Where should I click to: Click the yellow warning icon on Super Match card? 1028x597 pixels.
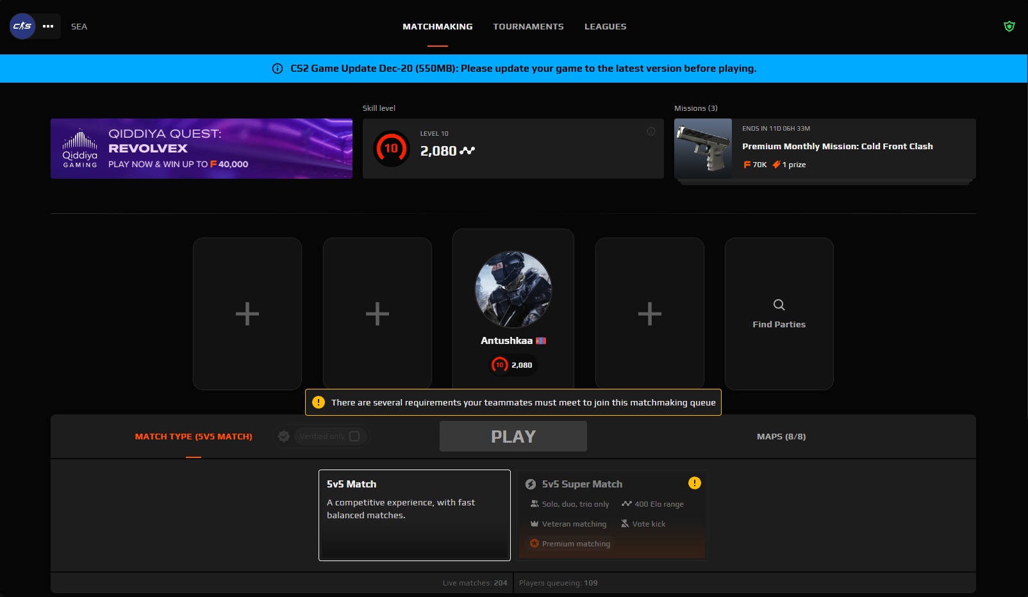pos(695,483)
